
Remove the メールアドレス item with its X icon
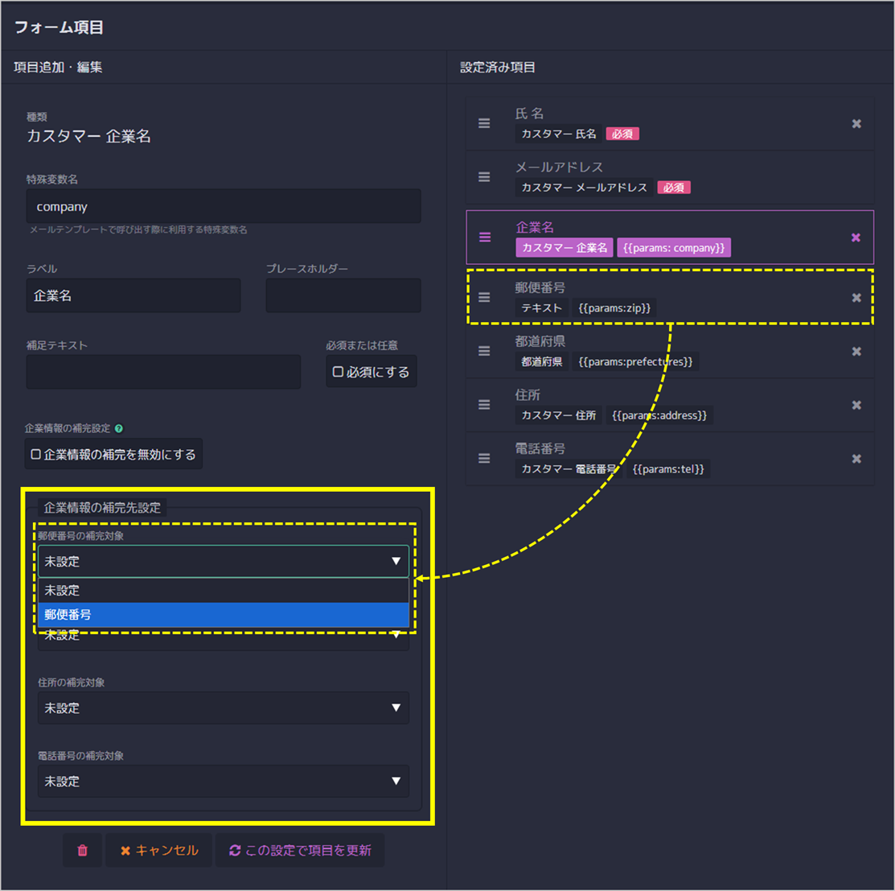tap(856, 177)
